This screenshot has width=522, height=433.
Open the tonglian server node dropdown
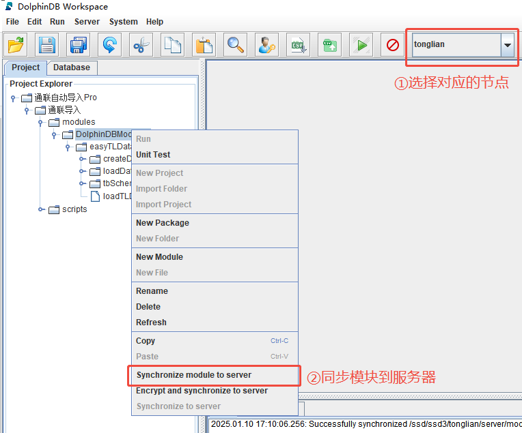coord(507,45)
